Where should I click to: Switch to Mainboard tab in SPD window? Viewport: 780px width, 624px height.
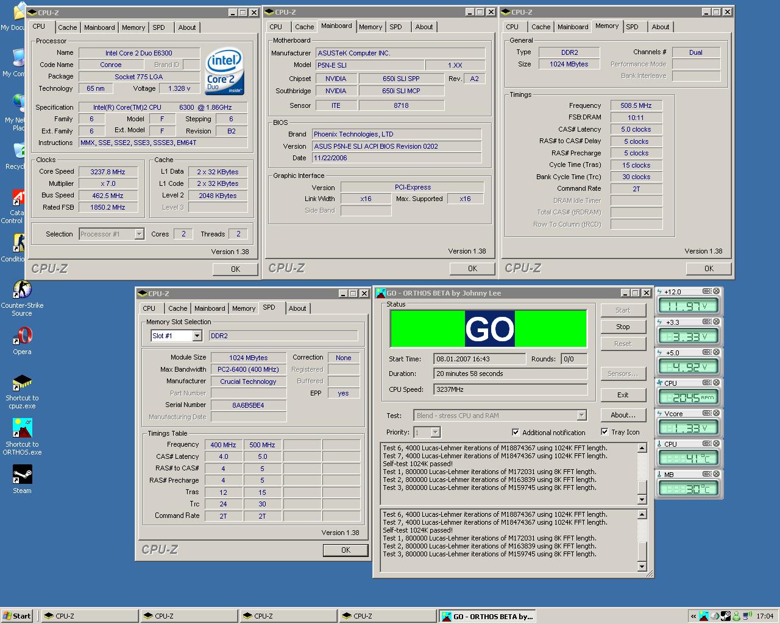click(x=210, y=308)
